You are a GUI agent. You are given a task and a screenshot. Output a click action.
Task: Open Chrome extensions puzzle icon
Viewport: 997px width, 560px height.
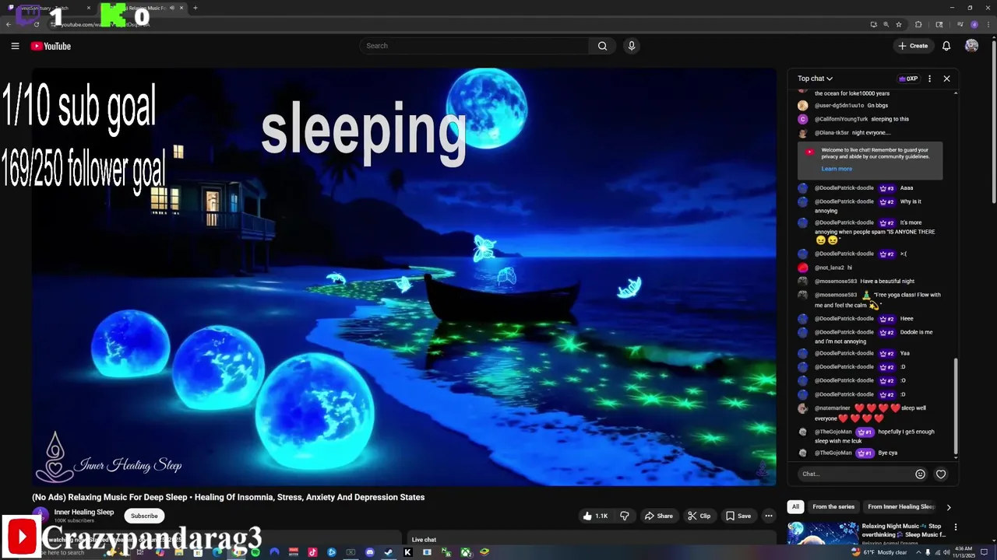pyautogui.click(x=918, y=24)
